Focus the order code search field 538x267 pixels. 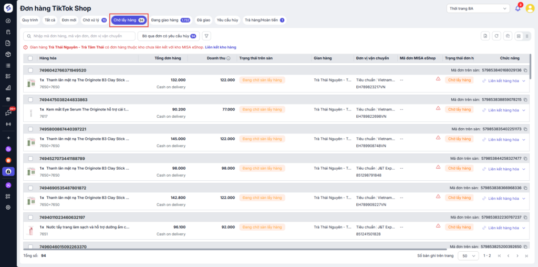point(79,36)
